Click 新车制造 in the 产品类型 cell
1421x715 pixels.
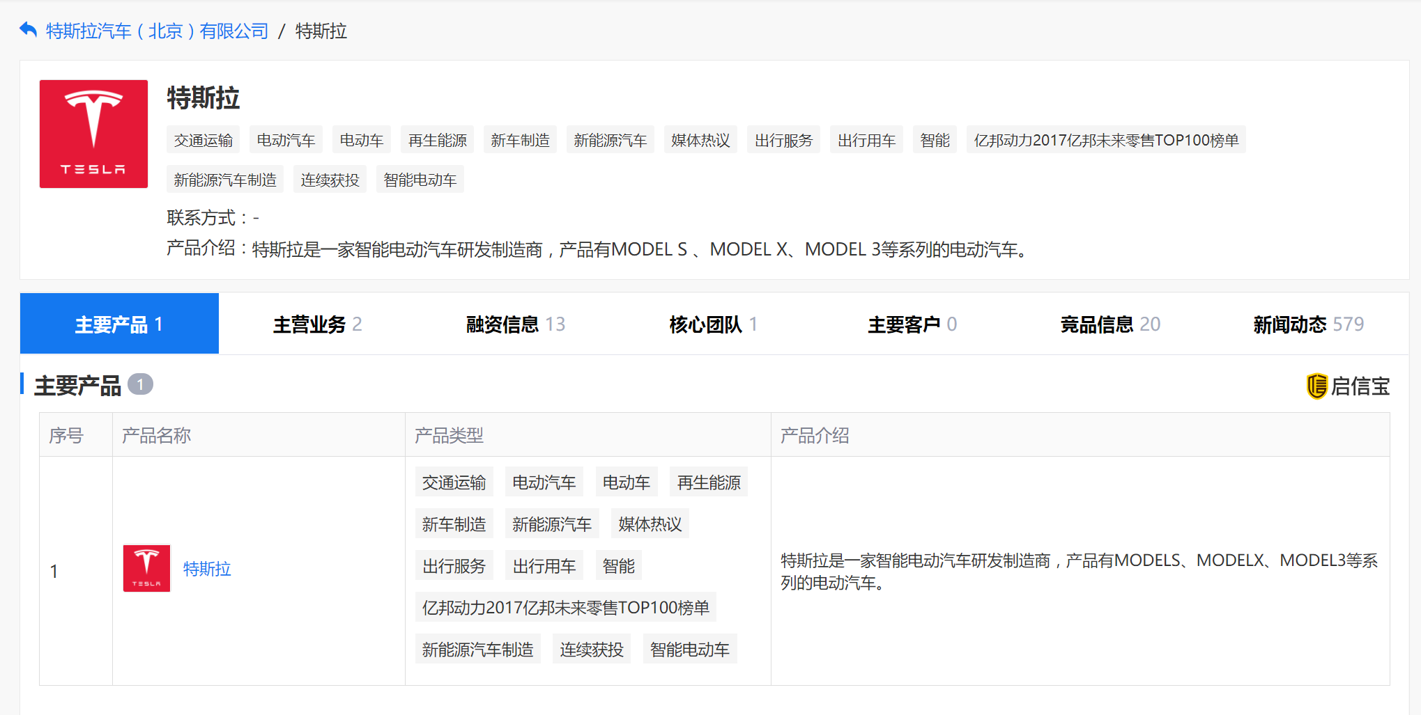click(x=454, y=524)
